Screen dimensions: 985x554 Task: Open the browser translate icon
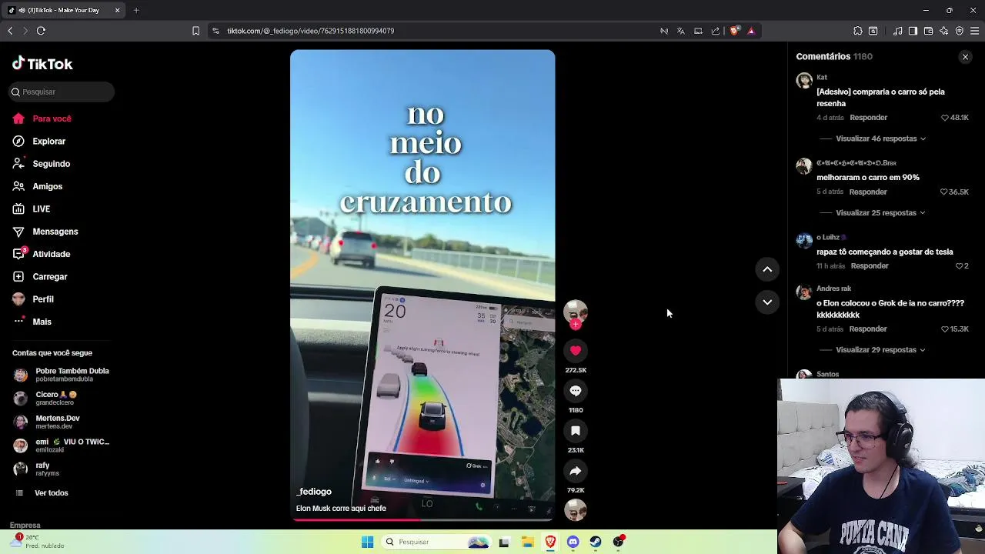pos(681,31)
